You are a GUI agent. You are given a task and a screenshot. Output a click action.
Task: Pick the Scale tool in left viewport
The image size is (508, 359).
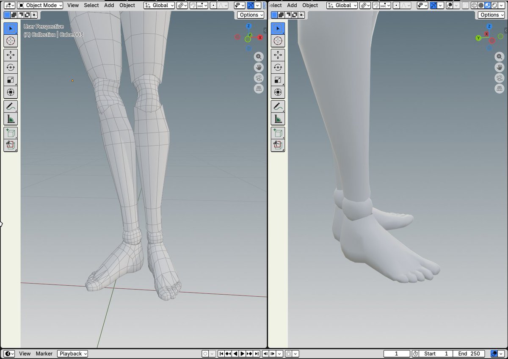point(11,80)
